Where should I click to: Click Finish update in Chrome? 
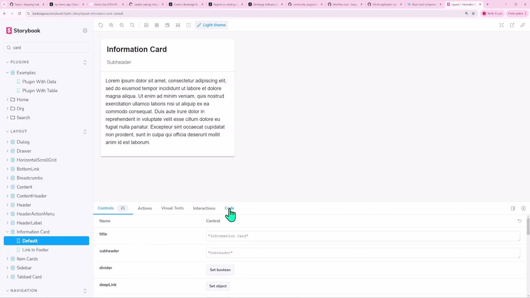[517, 13]
